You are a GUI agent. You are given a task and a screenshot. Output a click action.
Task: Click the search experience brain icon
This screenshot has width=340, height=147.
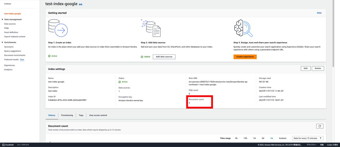point(244,28)
